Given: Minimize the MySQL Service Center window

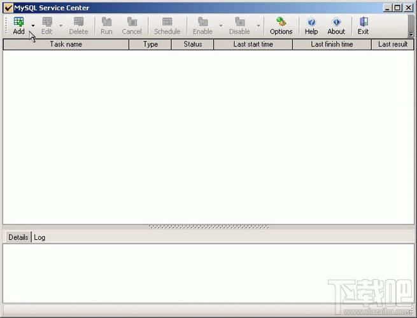Looking at the screenshot, I should pyautogui.click(x=388, y=8).
